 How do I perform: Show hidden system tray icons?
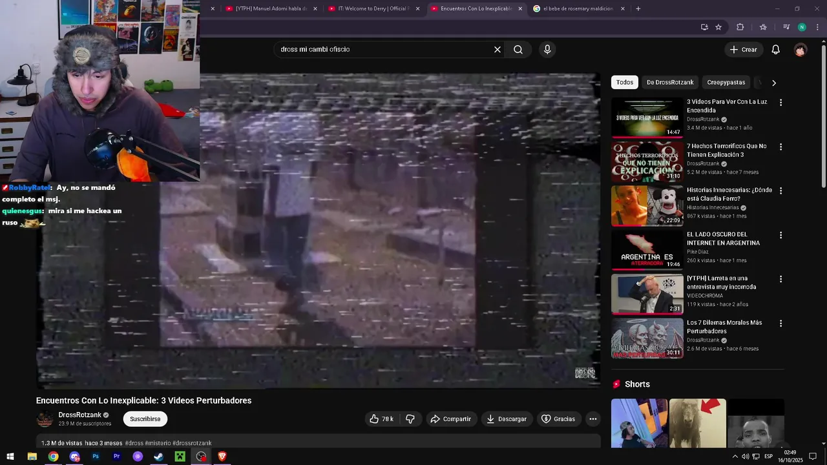(735, 457)
